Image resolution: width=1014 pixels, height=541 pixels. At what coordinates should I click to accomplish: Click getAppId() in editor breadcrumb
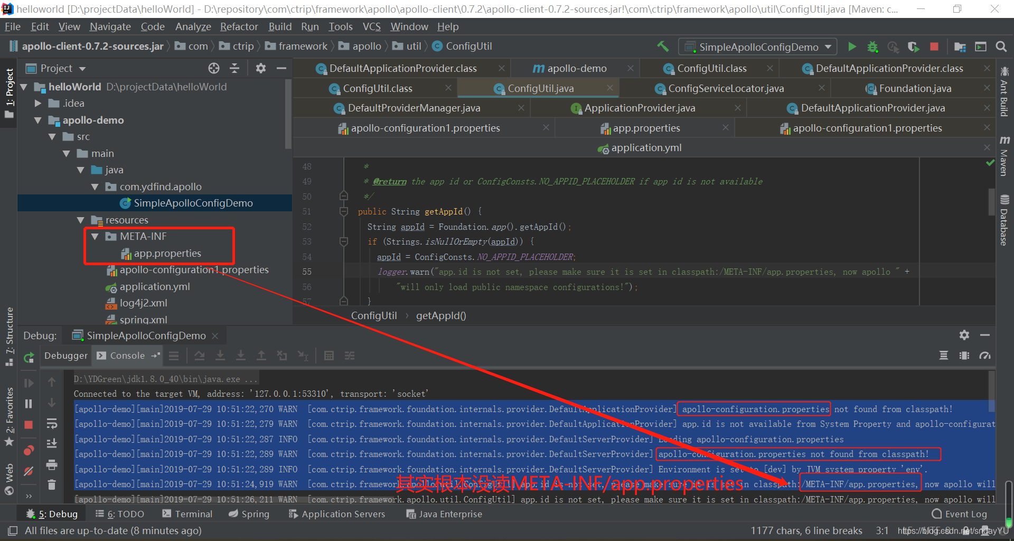tap(441, 316)
